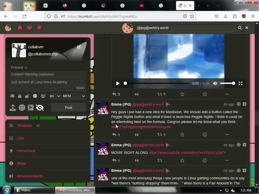Repeat the video post
Screen dimensions: 259x194
tap(160, 94)
